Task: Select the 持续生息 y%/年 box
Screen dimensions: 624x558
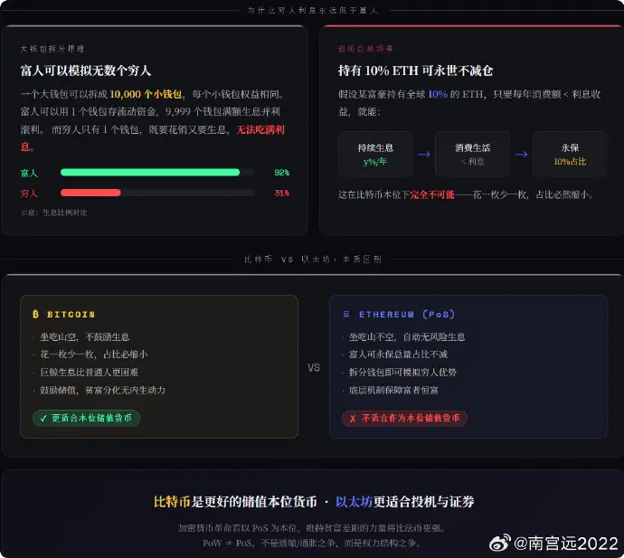Action: click(x=375, y=154)
